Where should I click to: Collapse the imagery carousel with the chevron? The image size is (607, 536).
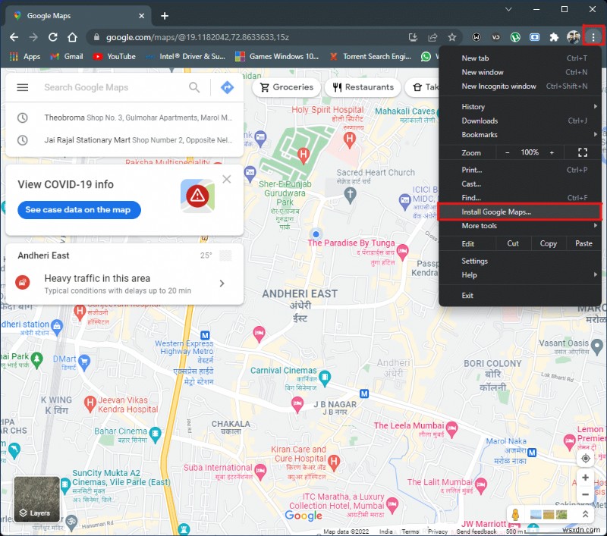pos(586,514)
